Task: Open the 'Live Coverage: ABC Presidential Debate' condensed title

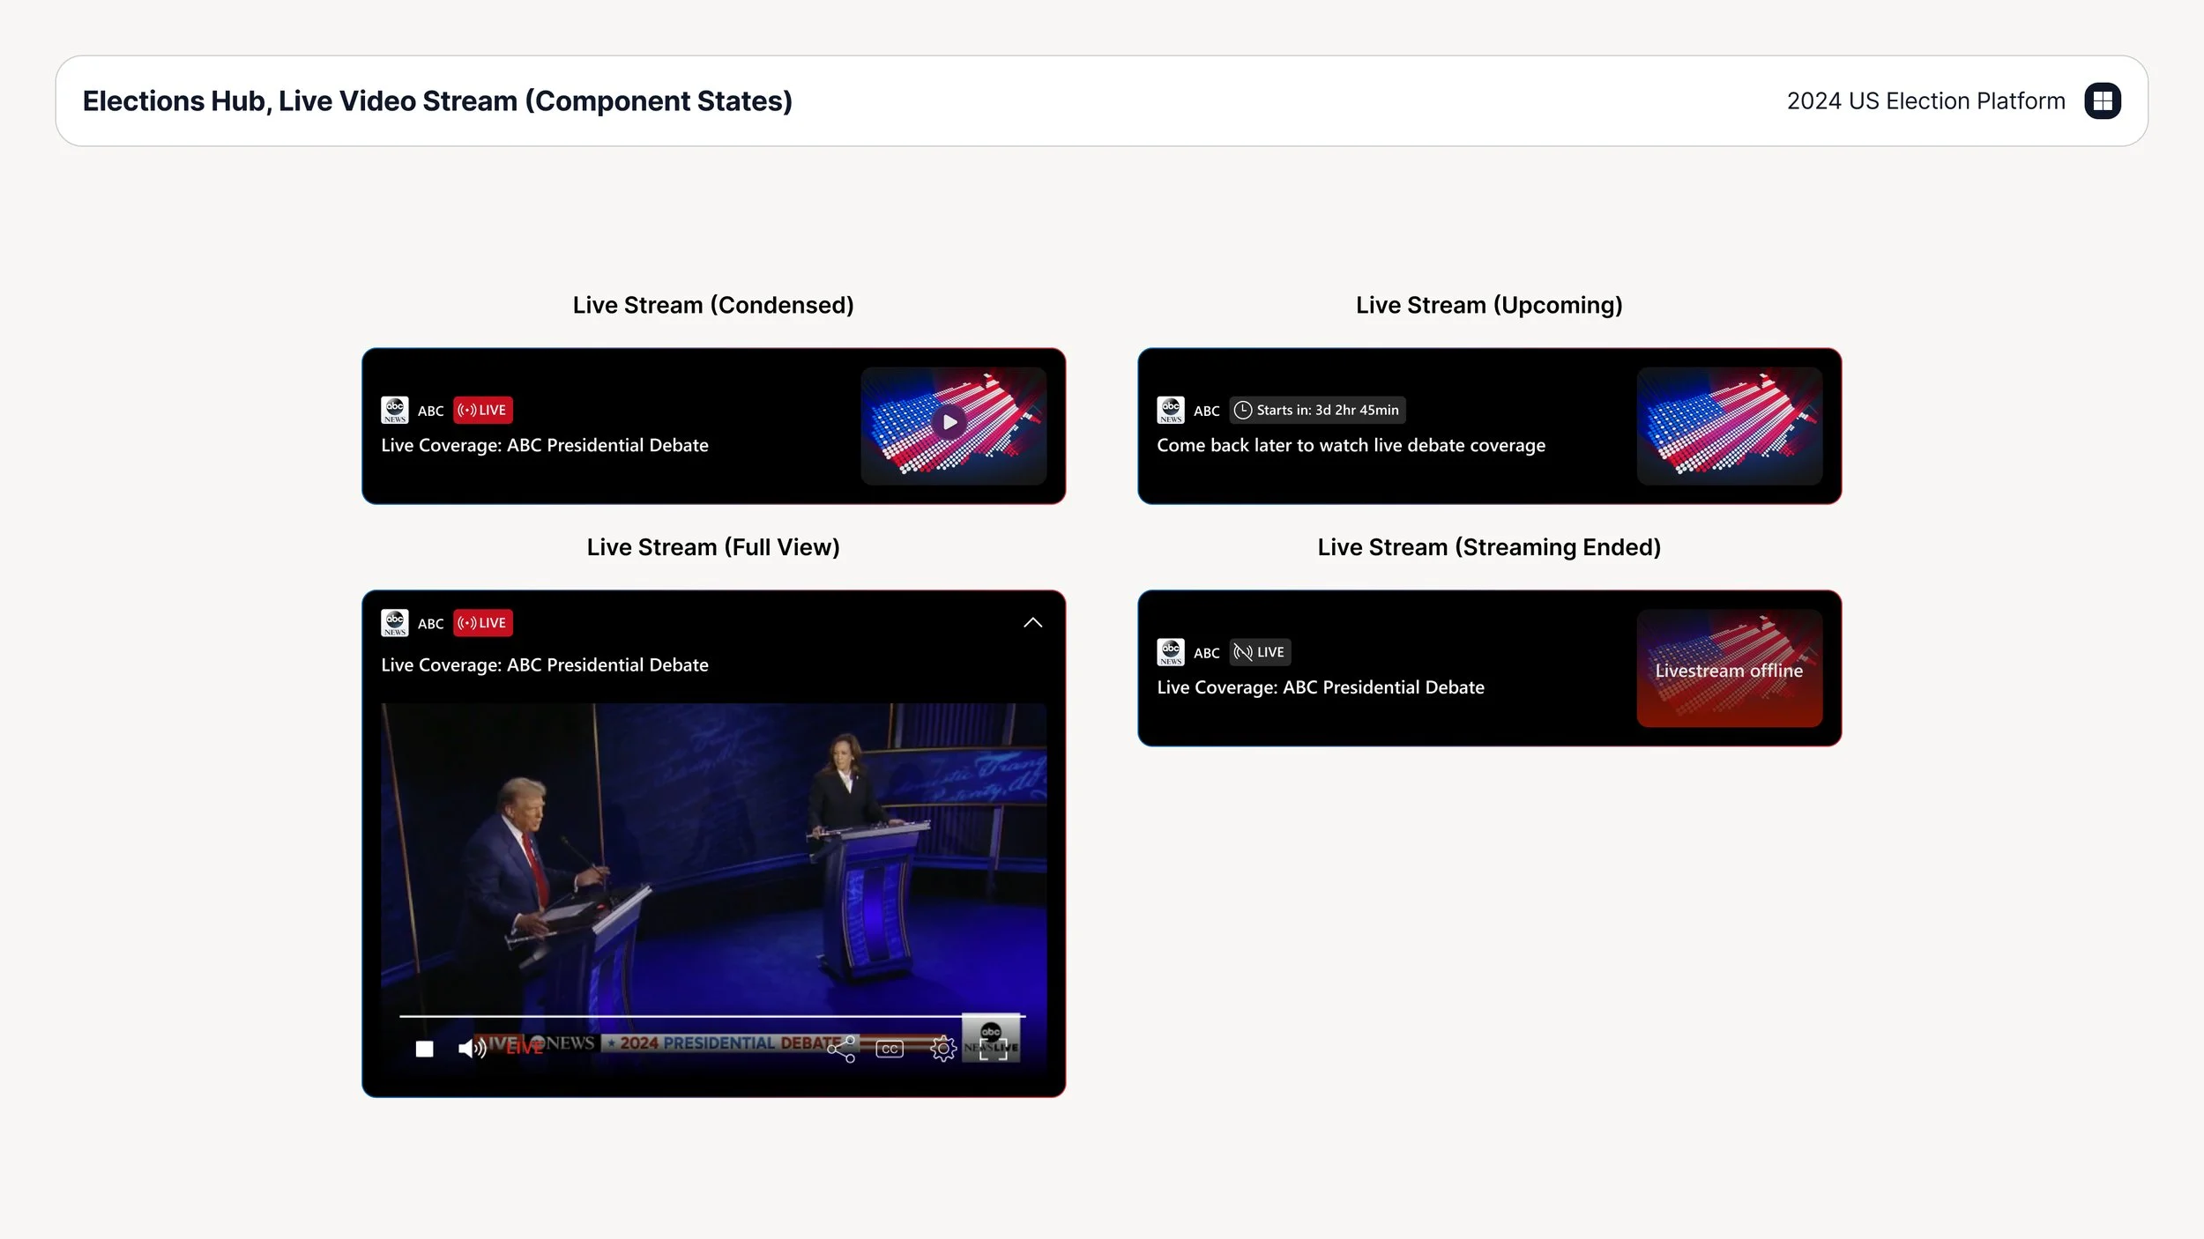Action: [544, 446]
